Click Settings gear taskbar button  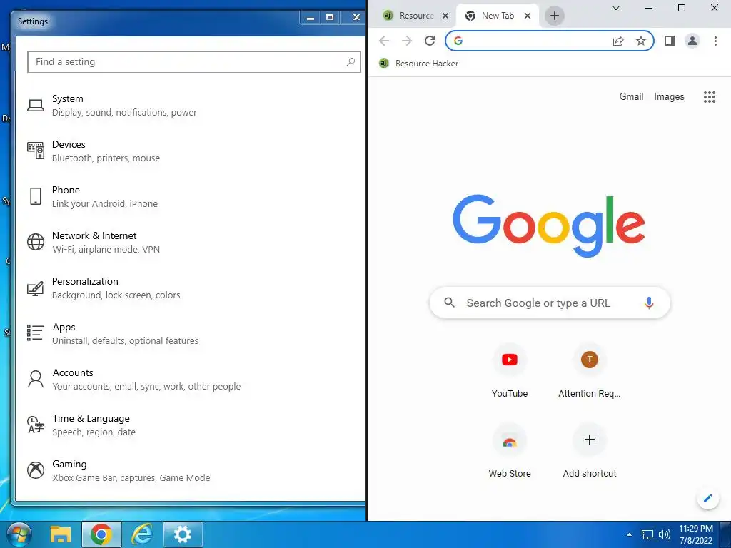[x=182, y=534]
